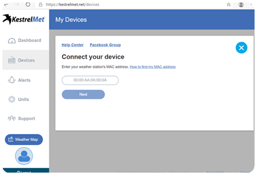Image resolution: width=258 pixels, height=176 pixels.
Task: Focus the MAC address input field
Action: click(90, 80)
